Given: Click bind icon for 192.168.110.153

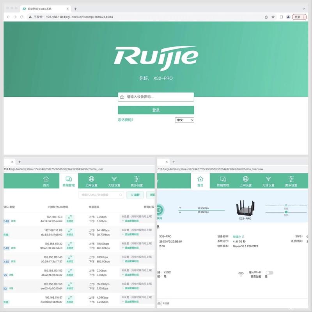Looking at the screenshot, I should (x=70, y=273).
